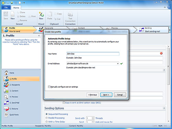172x129 pixels.
Task: Select Sequential Processing radio button
Action: point(46,114)
